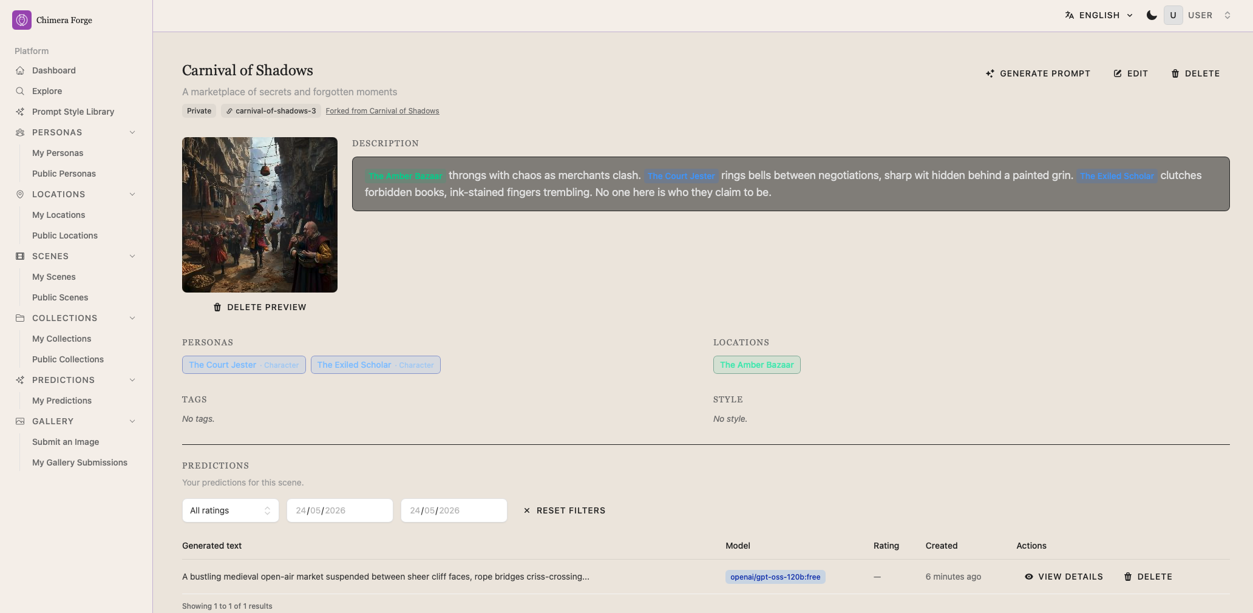
Task: Click The Amber Bazaar mention in description
Action: coord(405,176)
